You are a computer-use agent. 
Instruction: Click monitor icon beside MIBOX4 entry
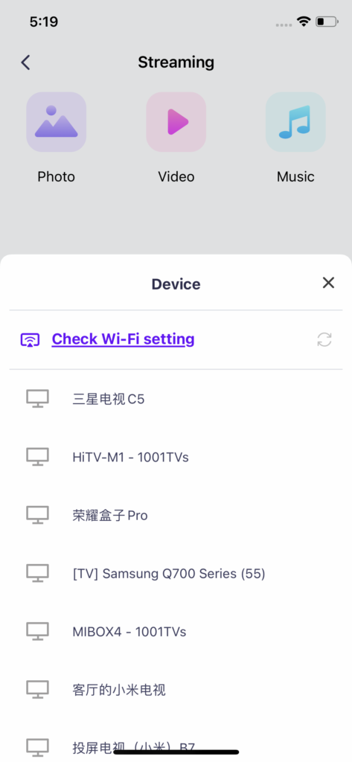[x=37, y=631]
